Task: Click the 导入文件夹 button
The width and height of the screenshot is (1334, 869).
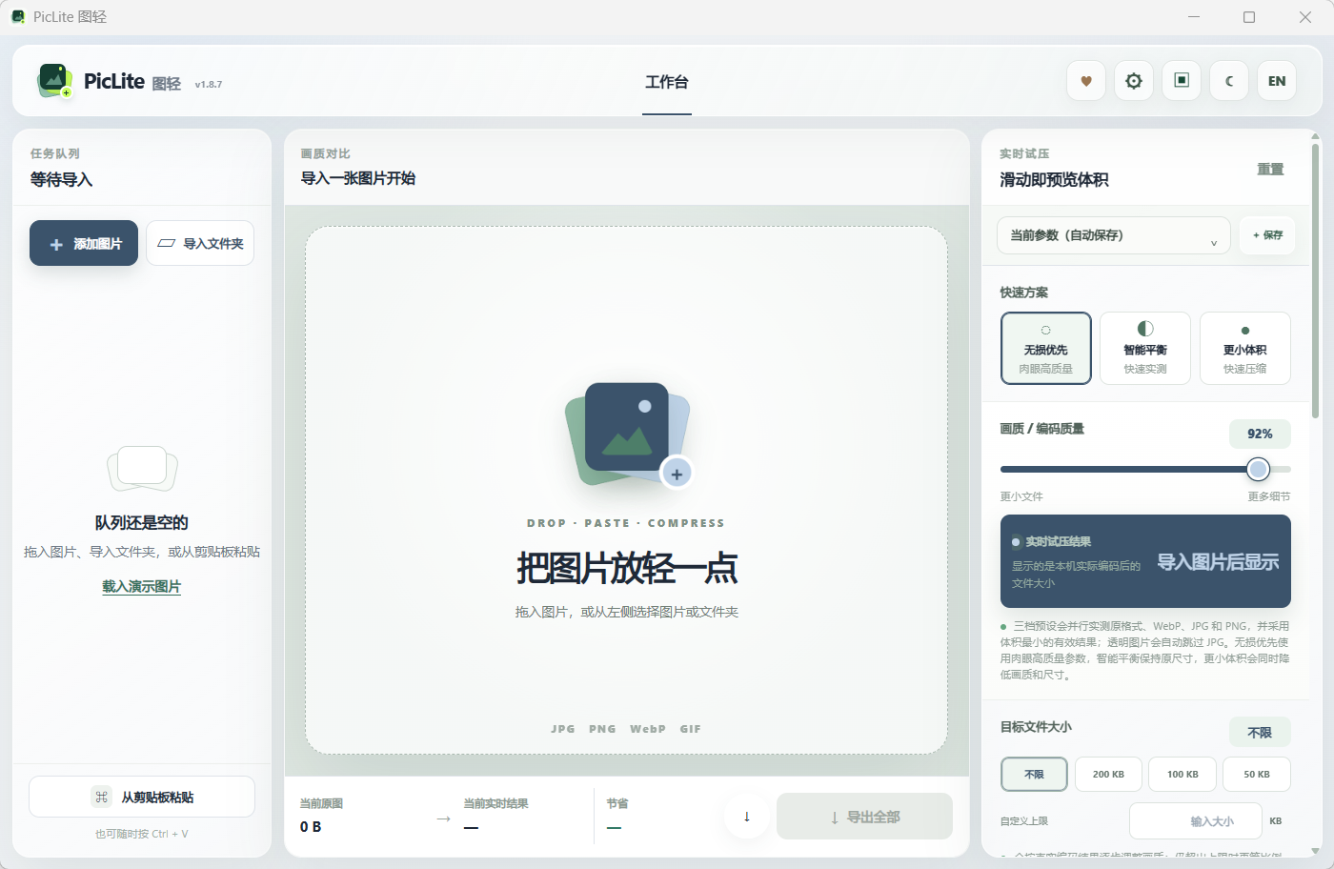Action: tap(200, 243)
